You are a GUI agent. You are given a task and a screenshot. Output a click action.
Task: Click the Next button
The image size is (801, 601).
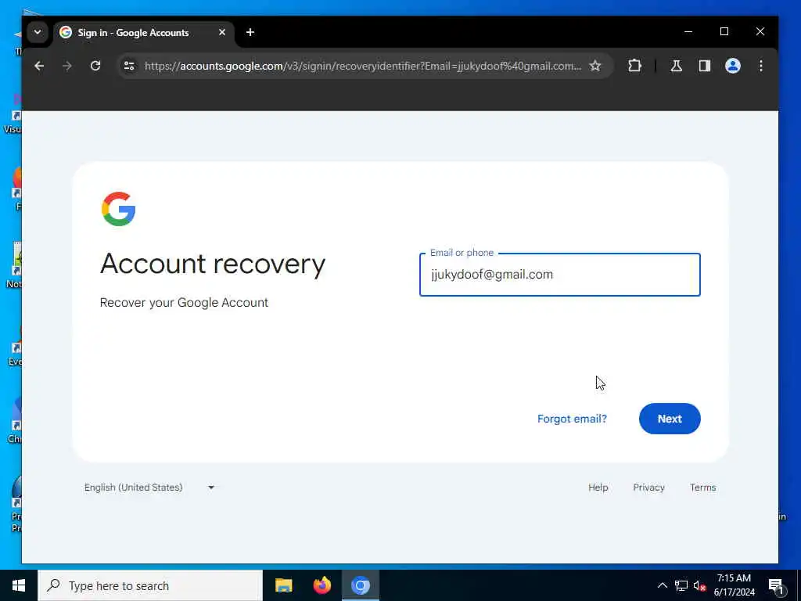(x=670, y=419)
